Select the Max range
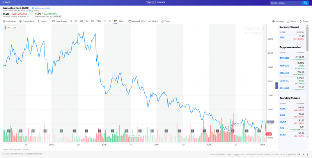 click(121, 21)
